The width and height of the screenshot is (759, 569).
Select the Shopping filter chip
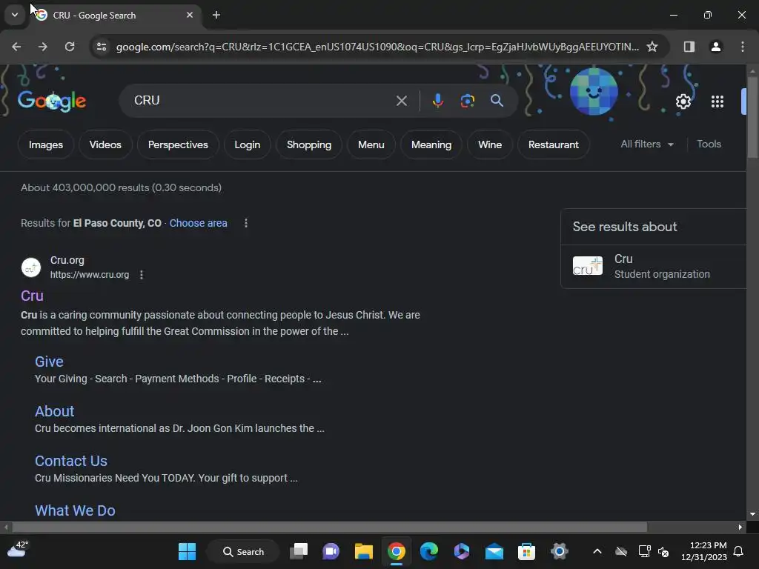309,144
